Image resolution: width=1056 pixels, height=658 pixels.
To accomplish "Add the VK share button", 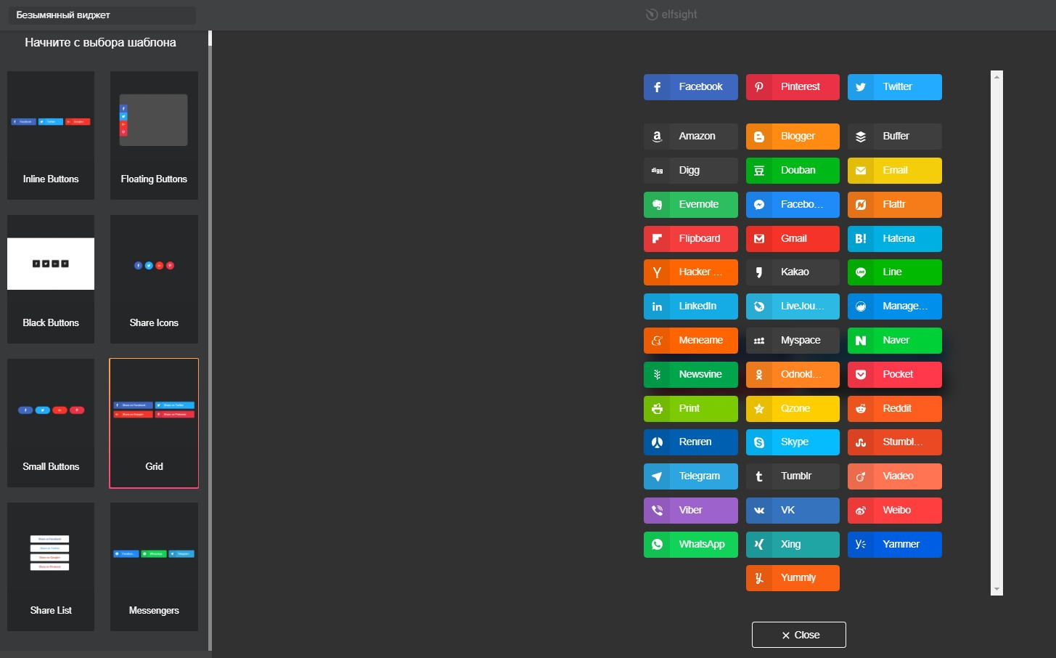I will point(793,511).
